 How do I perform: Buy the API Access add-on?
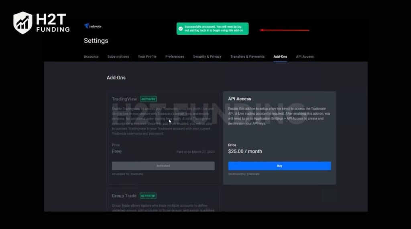click(x=279, y=166)
